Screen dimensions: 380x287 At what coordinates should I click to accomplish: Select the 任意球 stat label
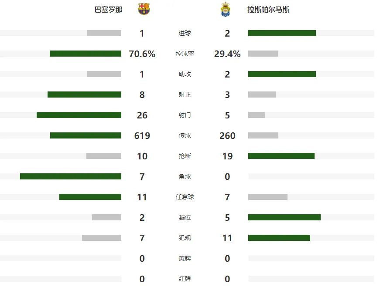click(x=185, y=197)
